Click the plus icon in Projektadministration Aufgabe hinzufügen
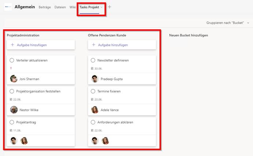The image size is (253, 156). click(12, 45)
